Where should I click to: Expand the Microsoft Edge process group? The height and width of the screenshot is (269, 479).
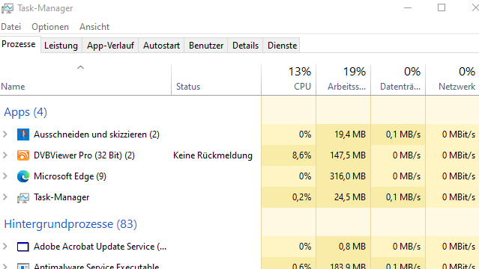coord(5,176)
